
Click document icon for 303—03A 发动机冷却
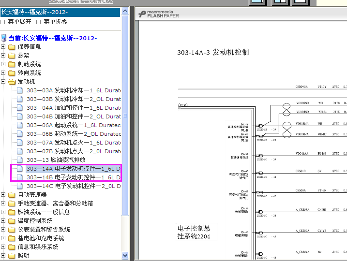tap(20, 90)
